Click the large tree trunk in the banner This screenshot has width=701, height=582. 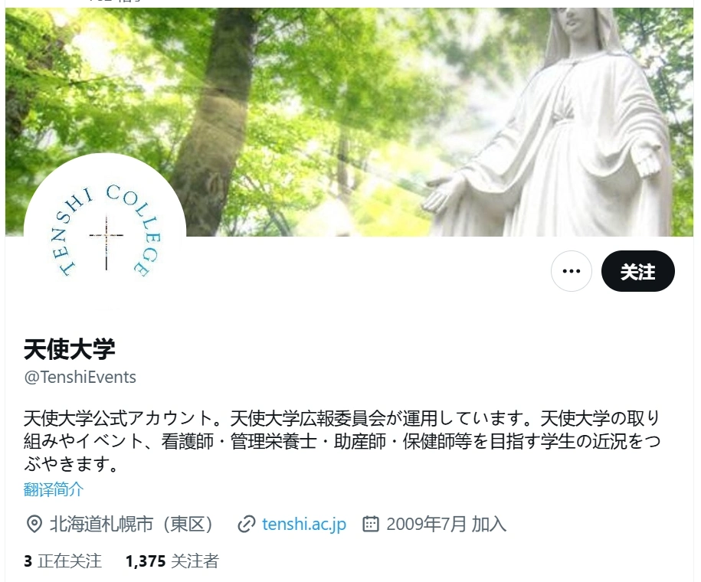pos(210,112)
